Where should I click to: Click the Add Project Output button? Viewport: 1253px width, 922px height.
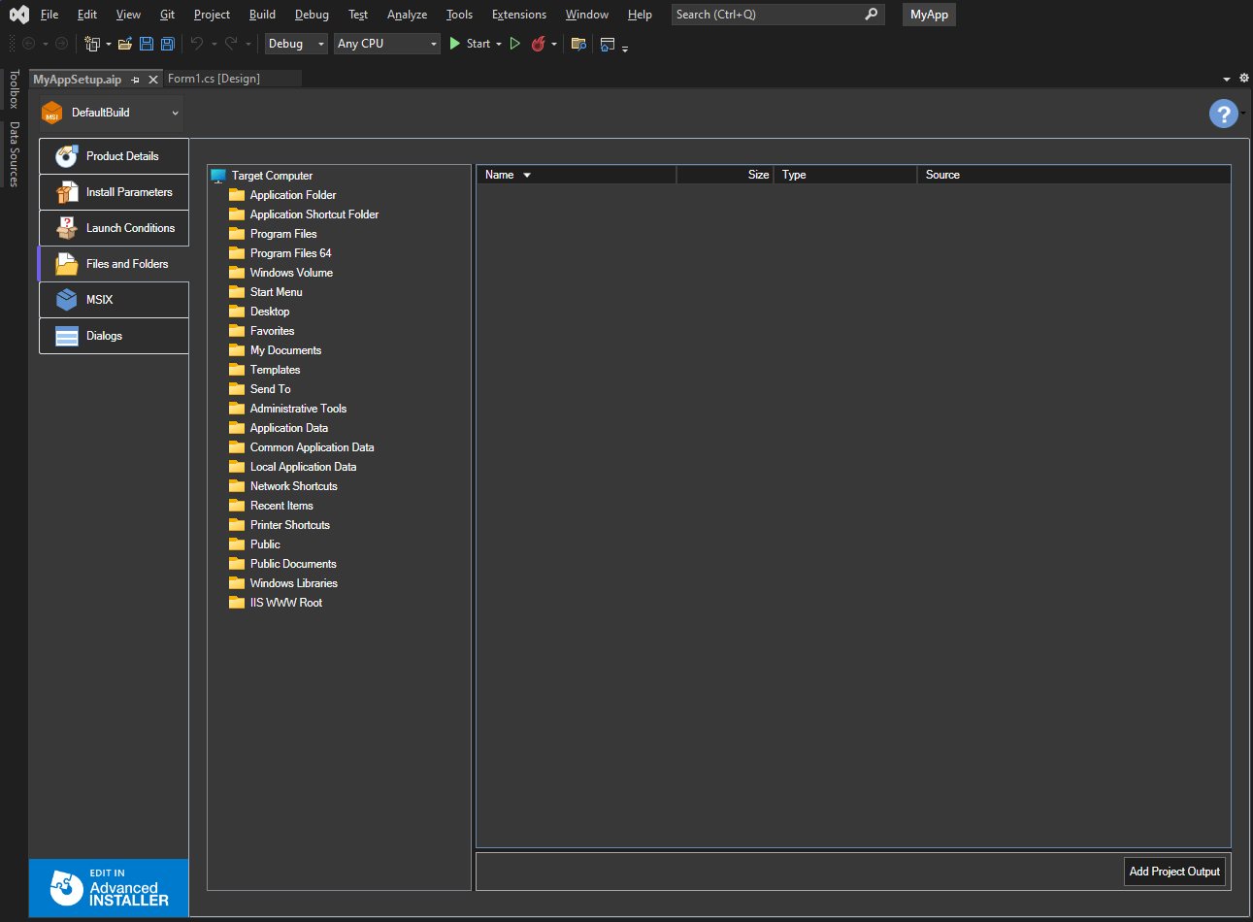coord(1174,872)
